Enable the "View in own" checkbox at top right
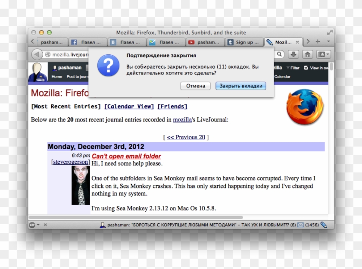 [x=306, y=68]
